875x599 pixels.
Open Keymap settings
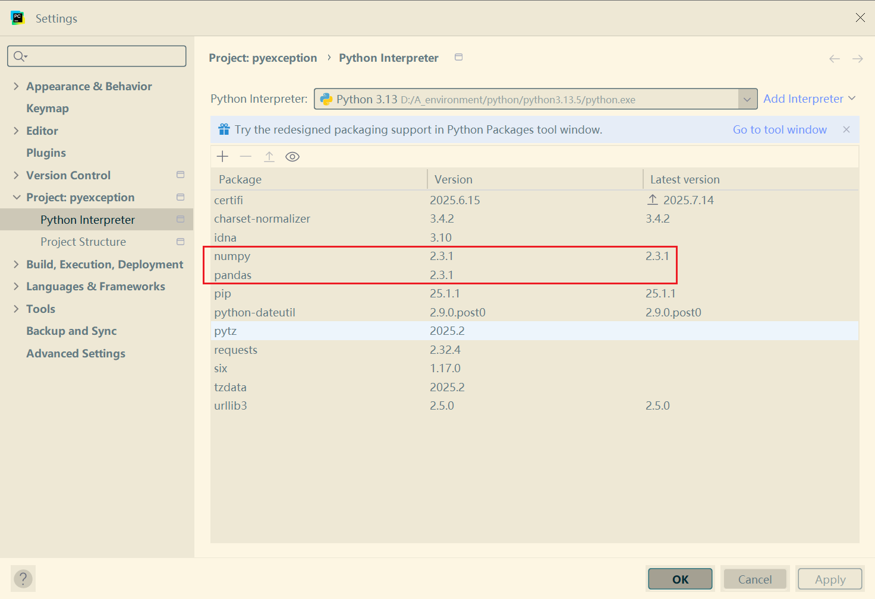point(48,108)
